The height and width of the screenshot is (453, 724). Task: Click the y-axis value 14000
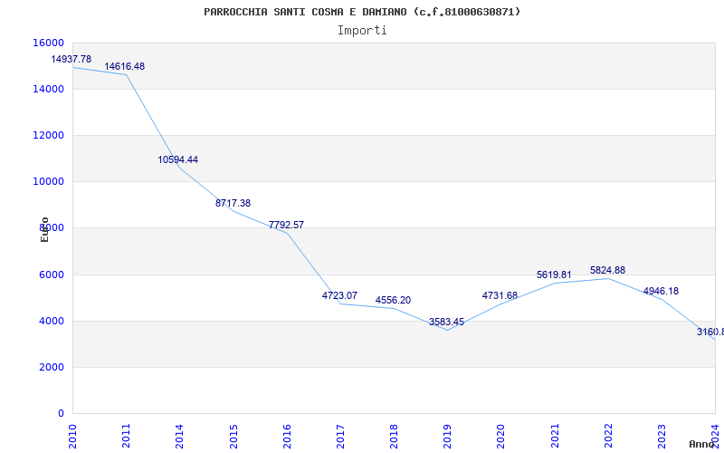click(48, 89)
